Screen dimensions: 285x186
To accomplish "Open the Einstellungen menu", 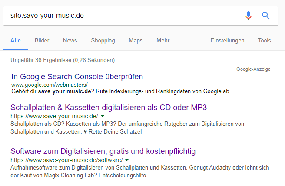I will (227, 41).
